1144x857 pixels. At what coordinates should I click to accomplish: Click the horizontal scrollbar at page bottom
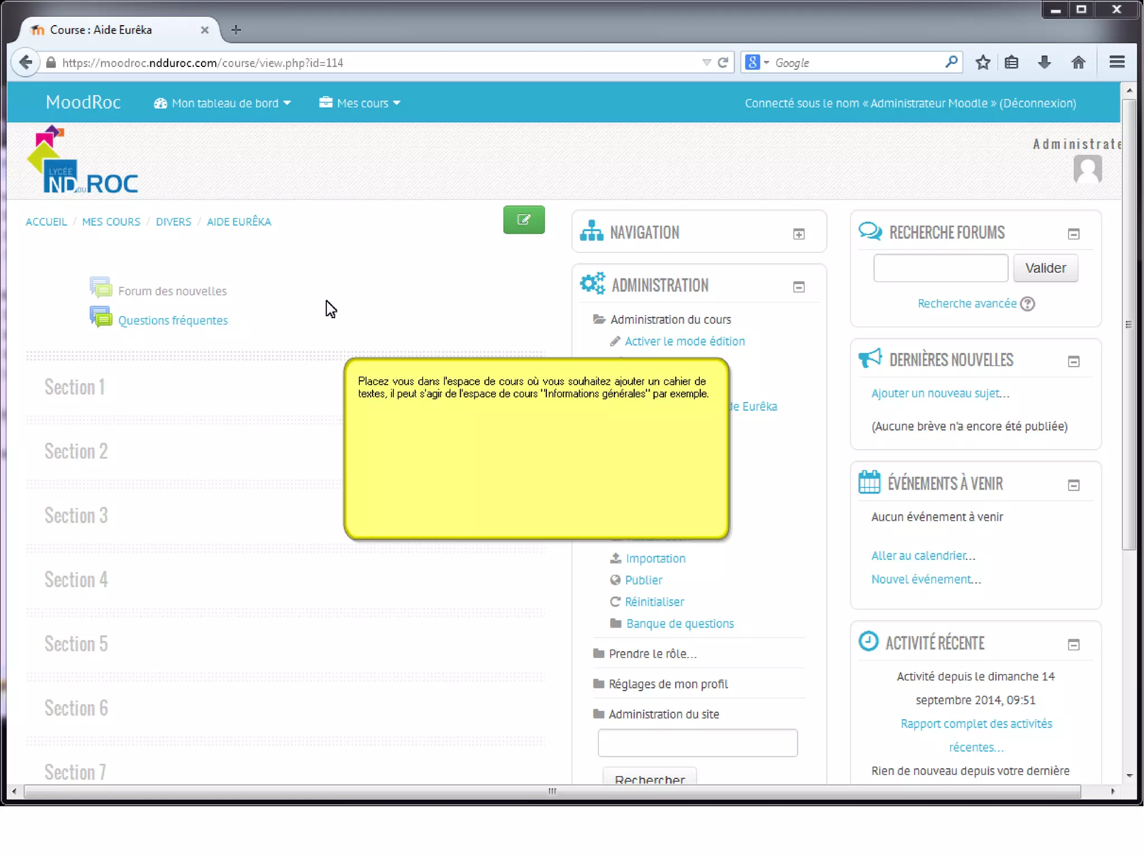552,791
